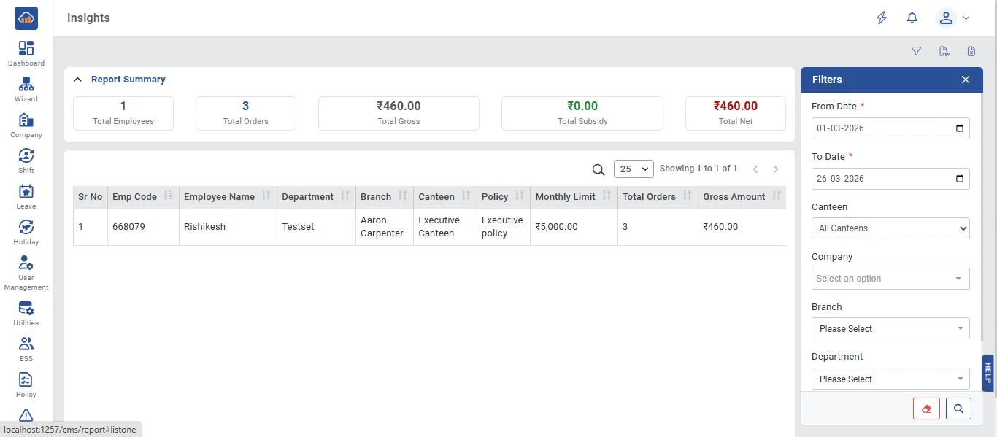Export report as CSV icon

click(944, 51)
